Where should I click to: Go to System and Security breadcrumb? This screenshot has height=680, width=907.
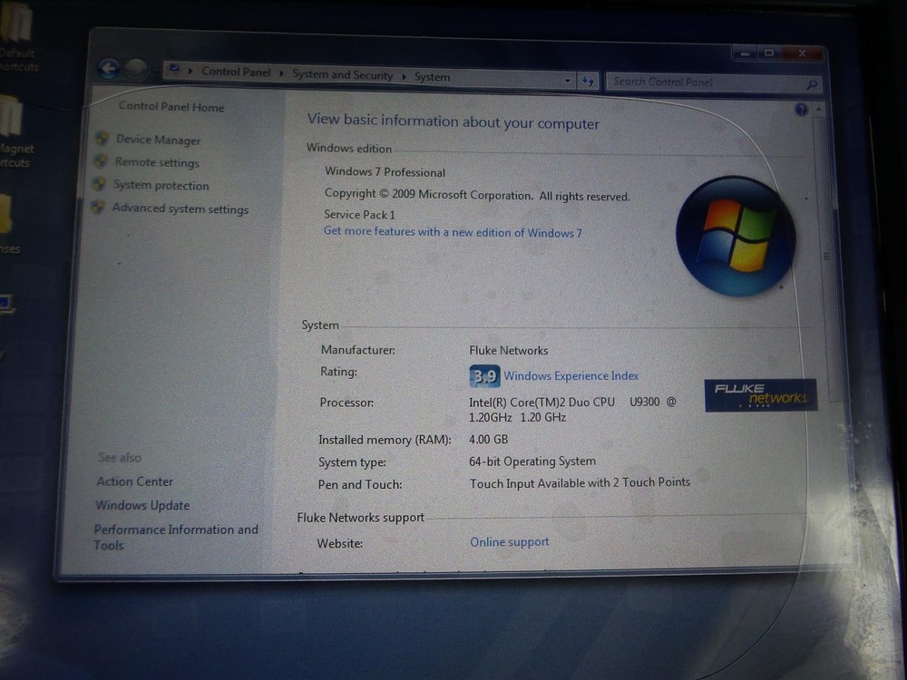(x=342, y=75)
